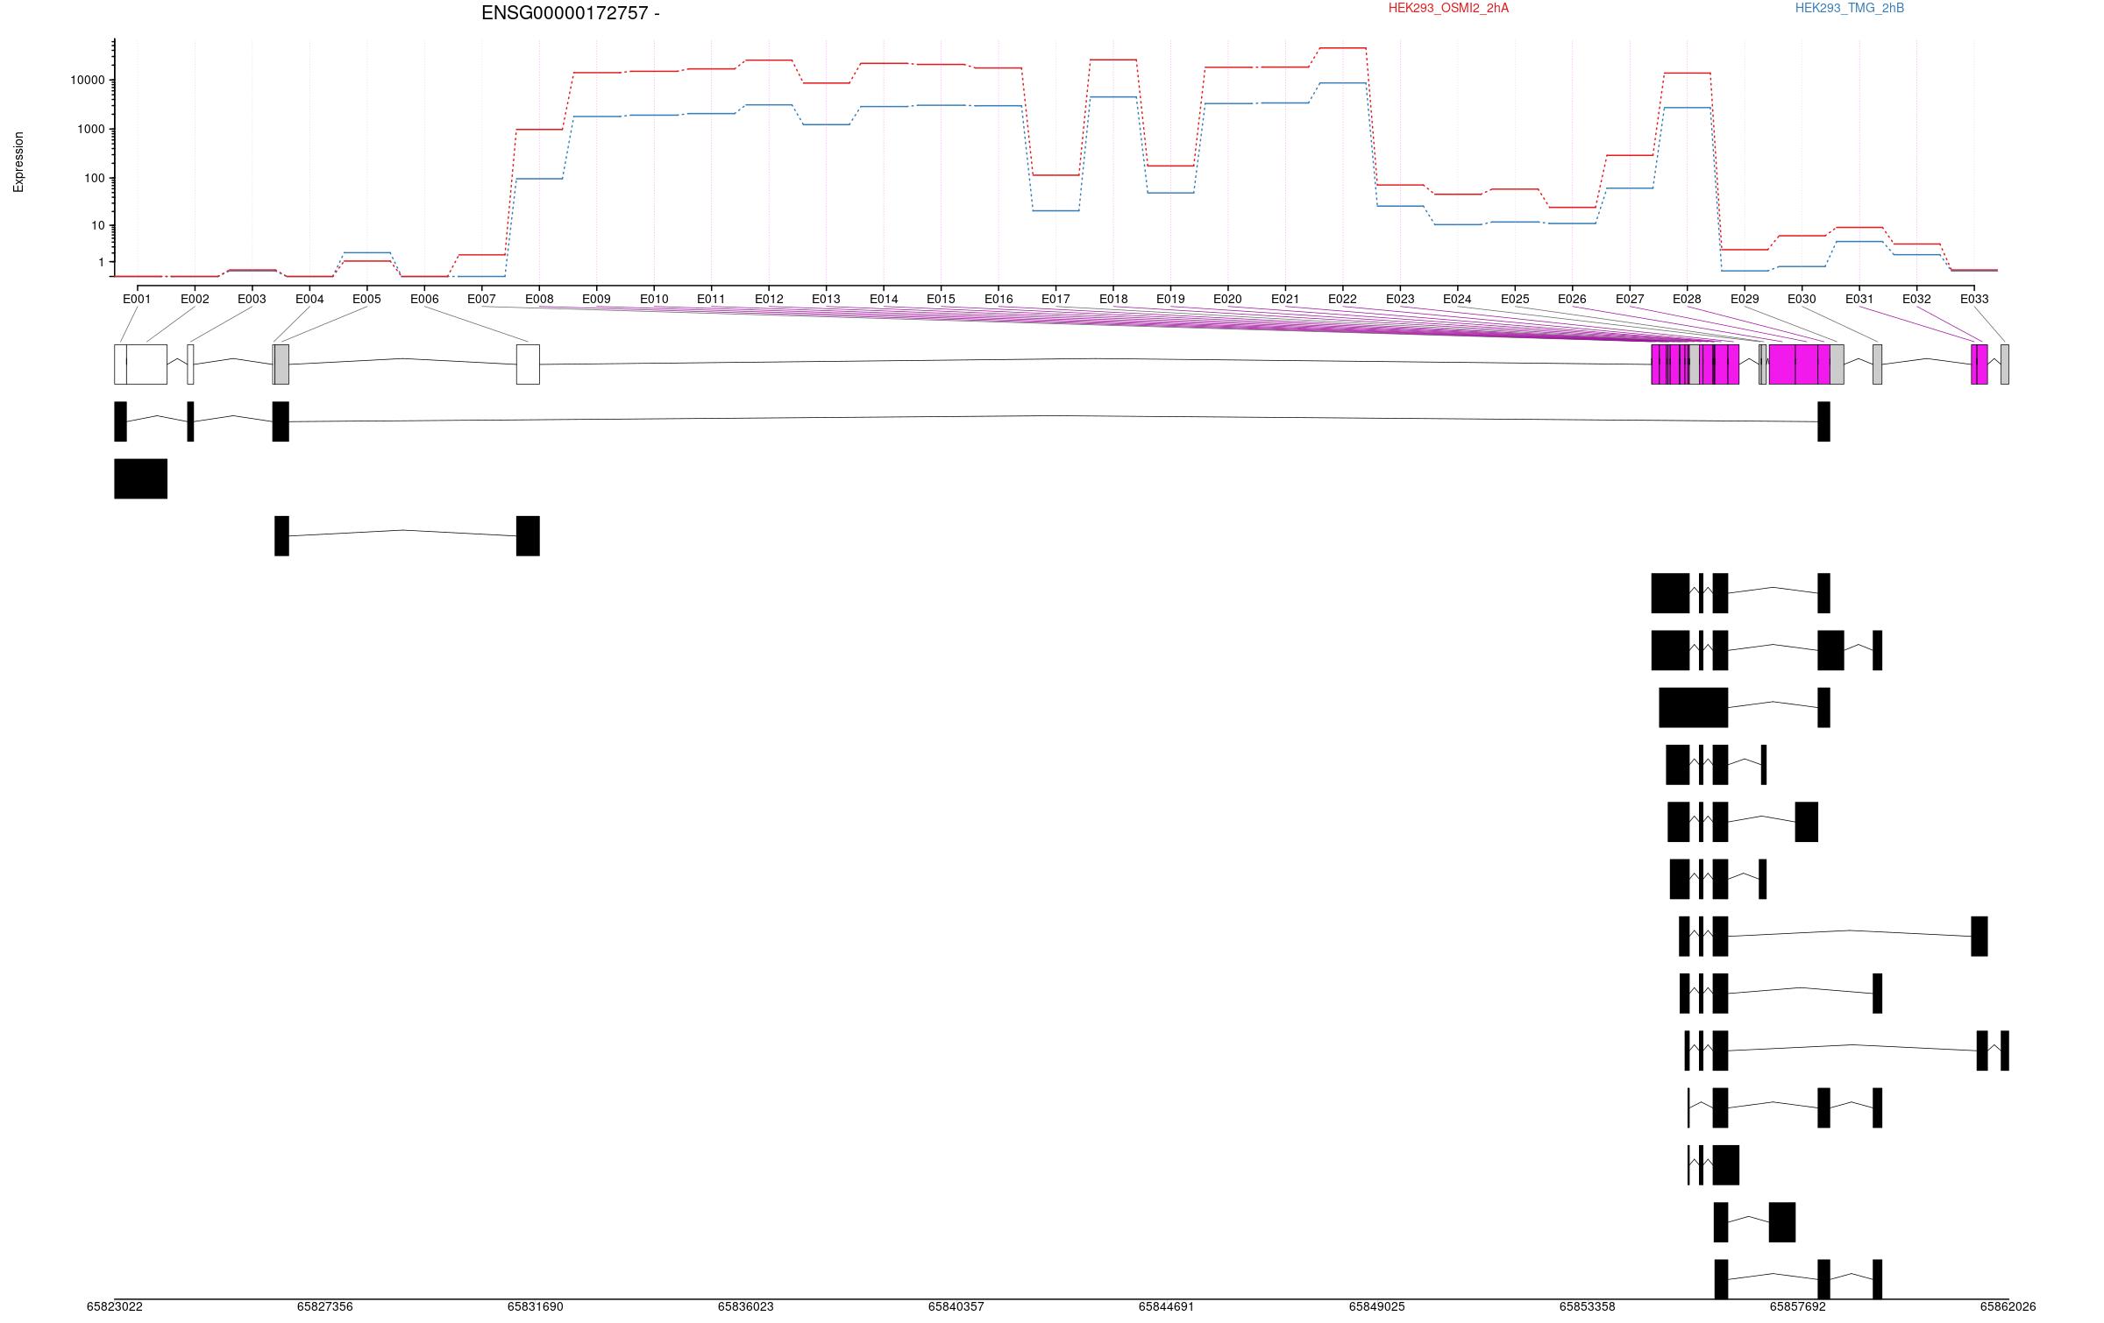Click exon label E005
Screen dimensions: 2104x1323
click(366, 299)
